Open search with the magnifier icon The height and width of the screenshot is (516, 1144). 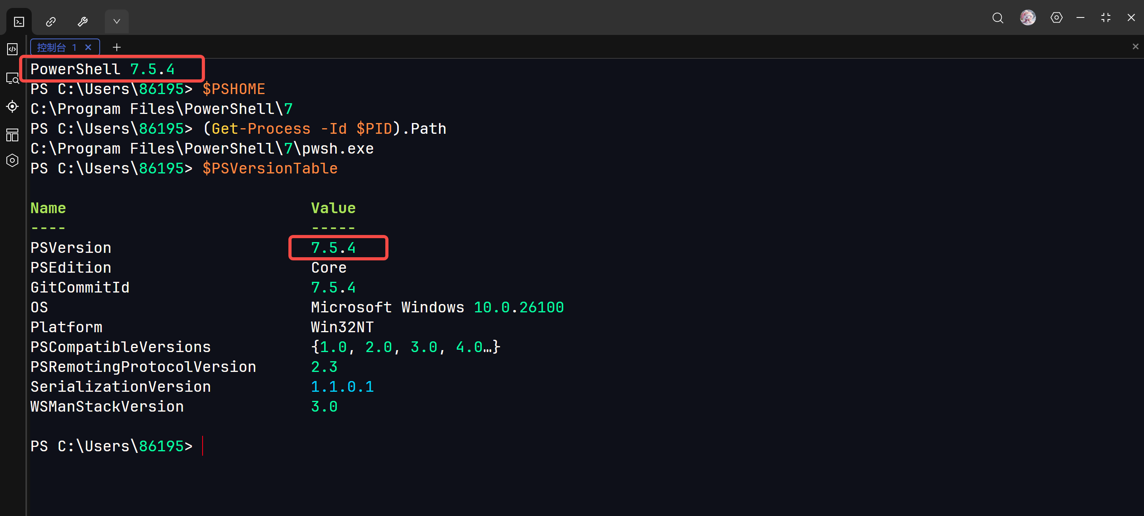click(997, 18)
